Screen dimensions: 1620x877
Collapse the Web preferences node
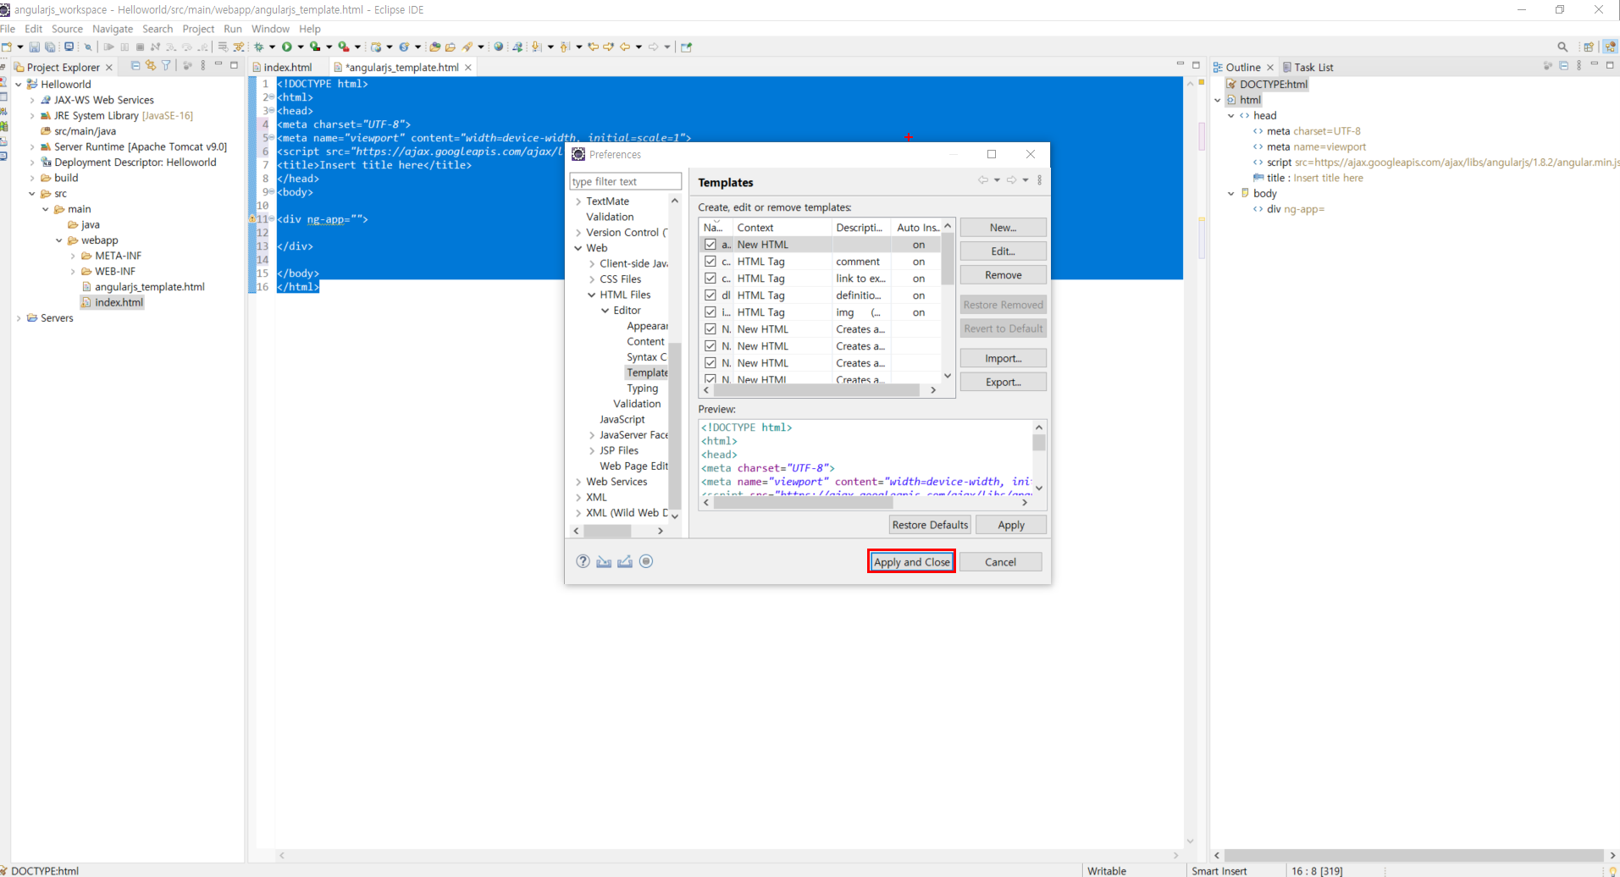tap(578, 248)
